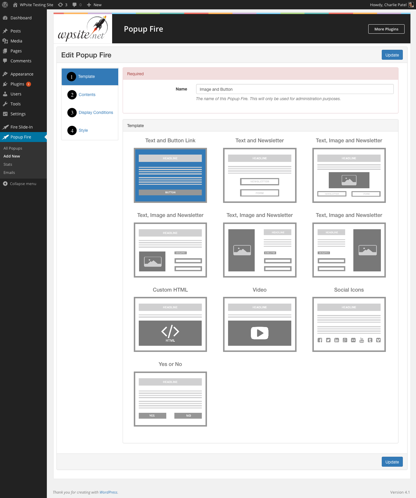Click the Collapse menu arrow icon
This screenshot has width=416, height=498.
(5, 184)
